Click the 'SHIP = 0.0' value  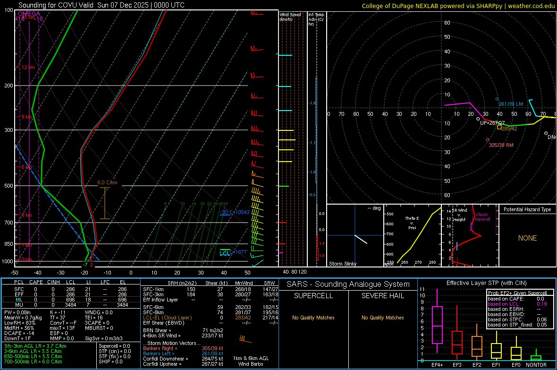pyautogui.click(x=110, y=361)
